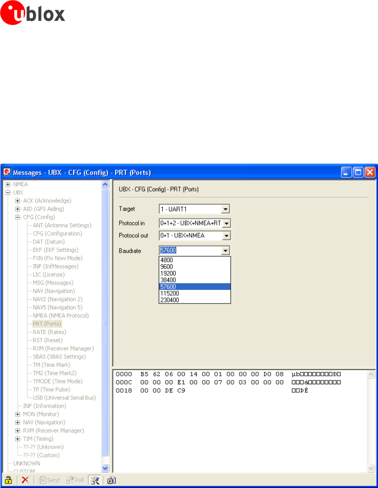Click the yellow padlock lock icon
378x488 pixels.
point(8,480)
